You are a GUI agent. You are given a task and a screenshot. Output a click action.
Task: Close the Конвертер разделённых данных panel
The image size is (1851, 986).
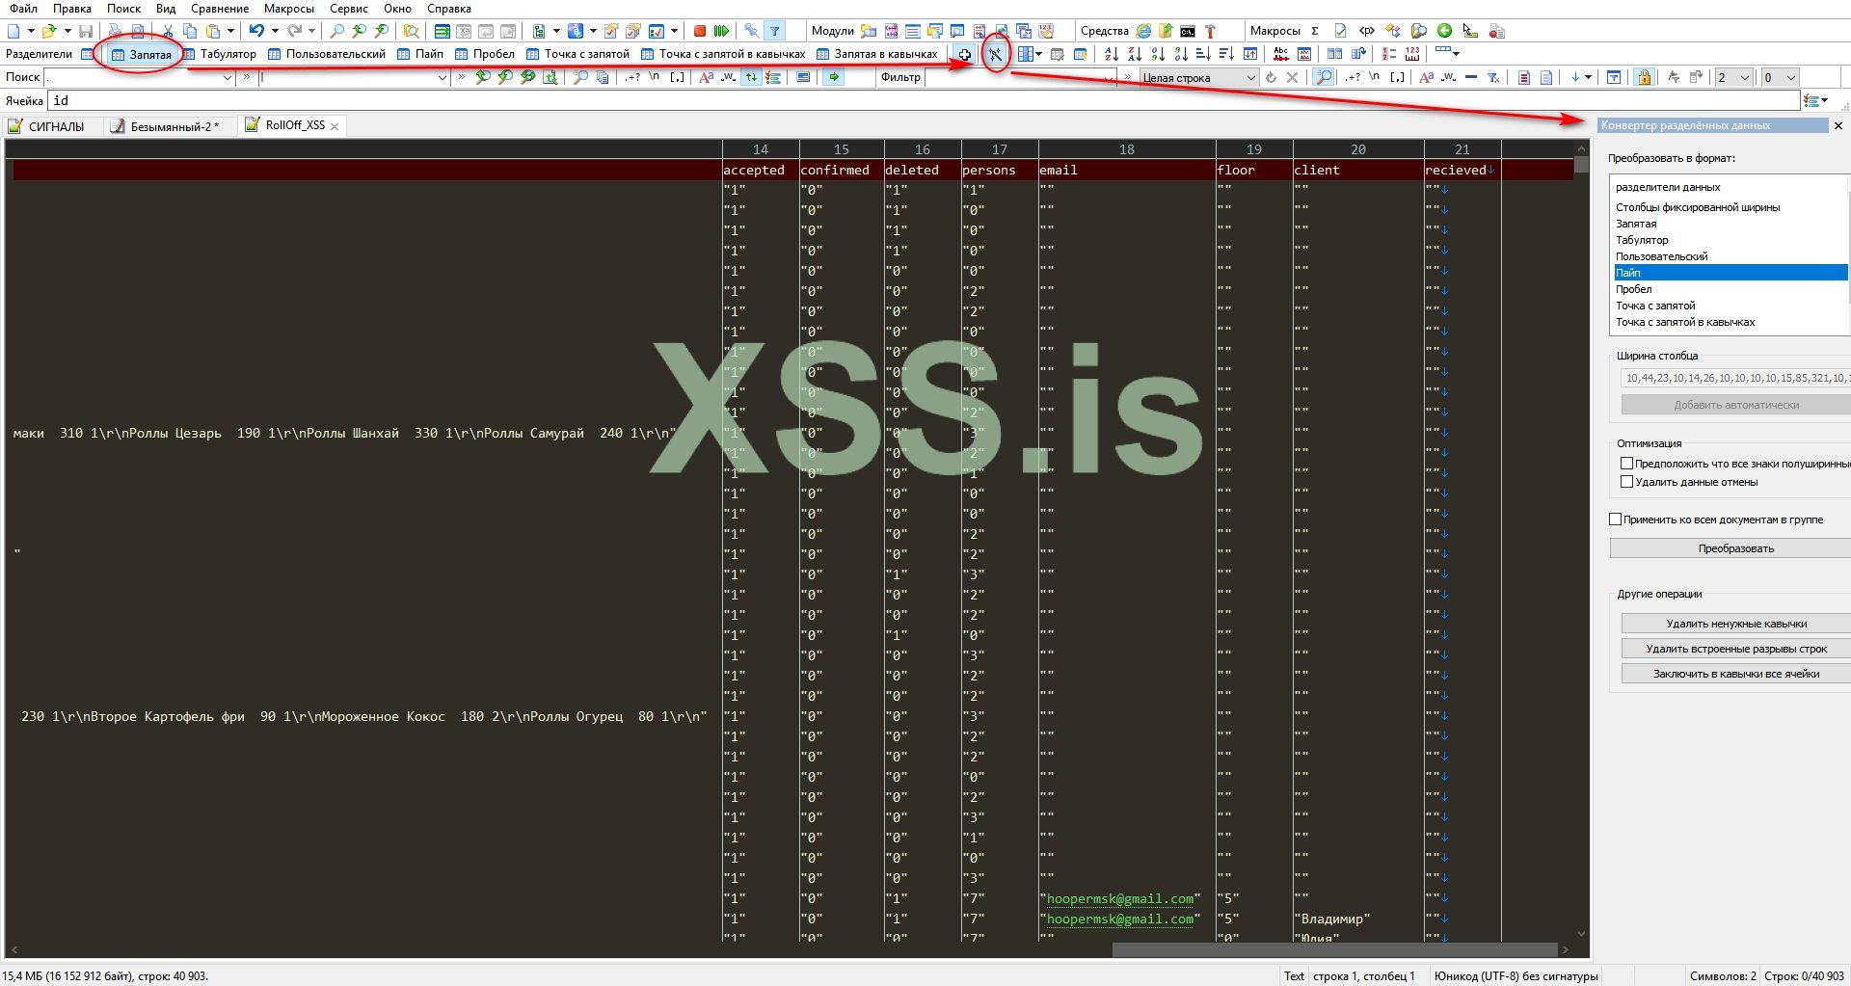coord(1838,125)
